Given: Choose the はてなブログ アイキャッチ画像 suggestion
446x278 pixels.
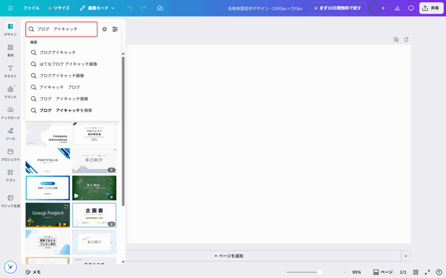Looking at the screenshot, I should coord(68,64).
